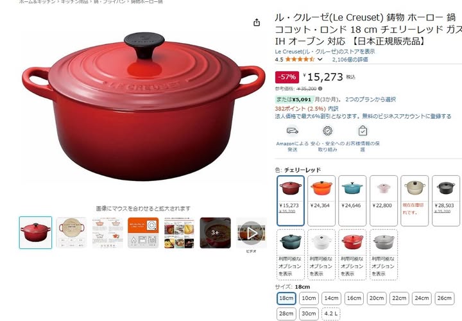The height and width of the screenshot is (321, 462).
Task: Click the Amazon delivery truck icon
Action: point(293,130)
